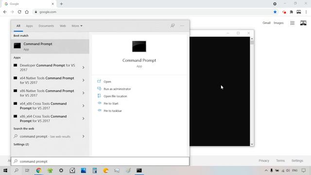
Task: Click the command prompt search input box
Action: click(x=100, y=161)
